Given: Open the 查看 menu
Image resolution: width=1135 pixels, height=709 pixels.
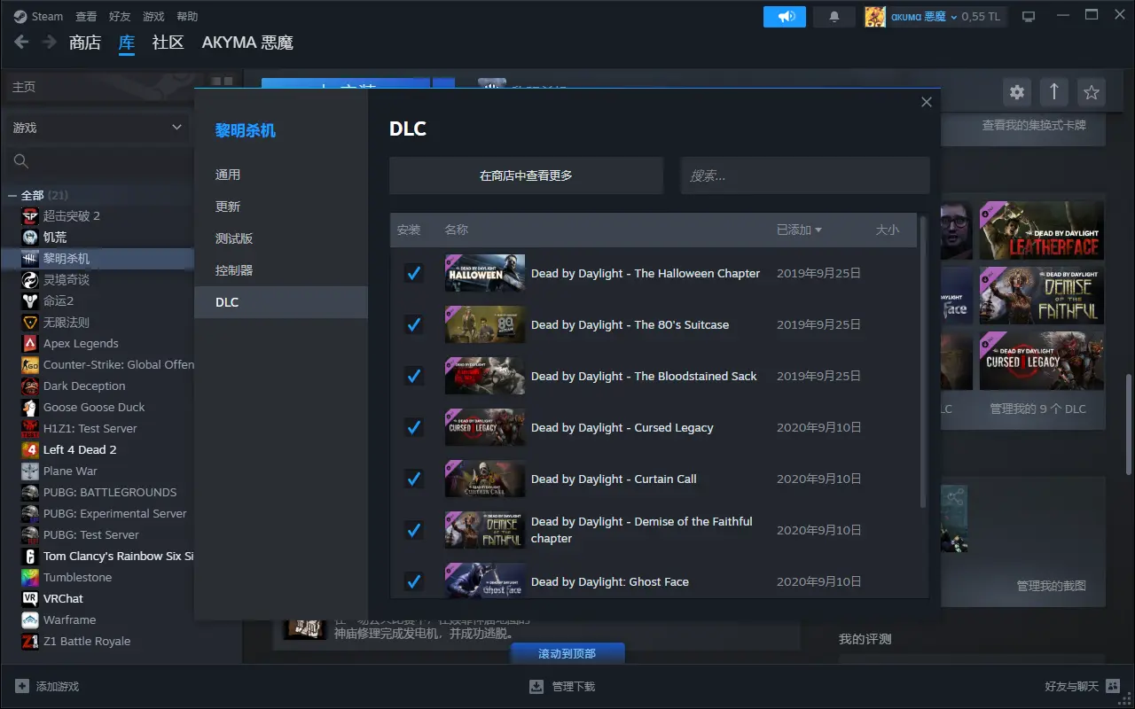Looking at the screenshot, I should [x=86, y=16].
